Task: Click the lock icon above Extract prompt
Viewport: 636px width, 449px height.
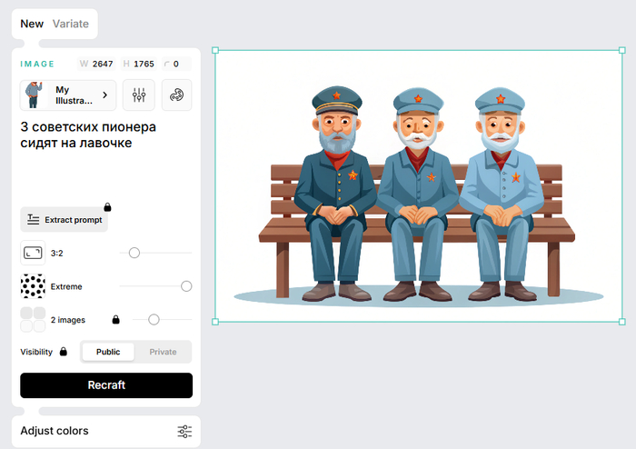Action: 107,207
